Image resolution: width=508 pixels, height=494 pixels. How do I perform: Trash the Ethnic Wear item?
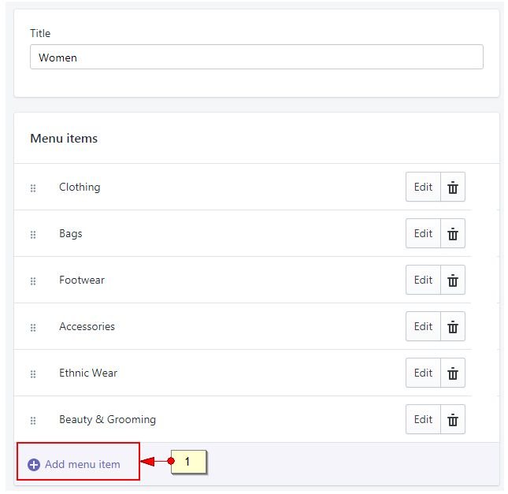pos(453,373)
